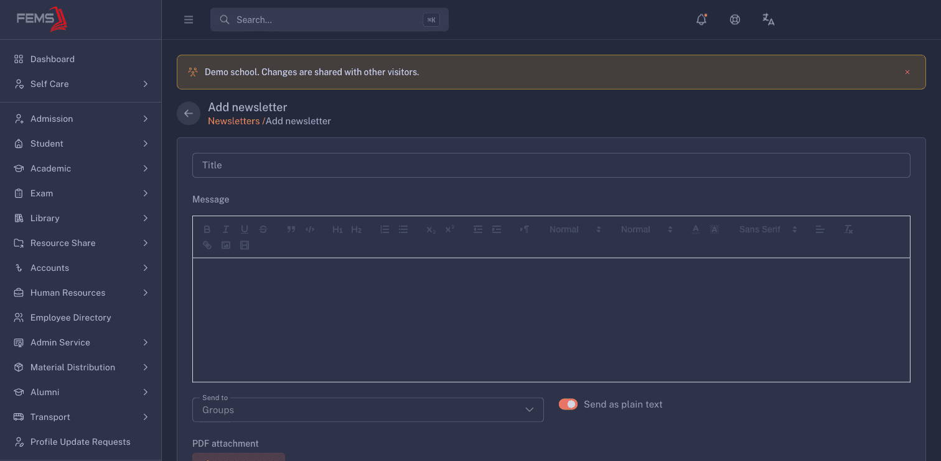Expand the Admission sidebar menu
This screenshot has height=461, width=941.
pos(81,119)
